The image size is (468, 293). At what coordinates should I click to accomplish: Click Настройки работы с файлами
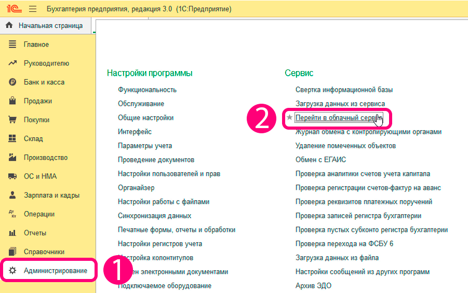pos(164,202)
